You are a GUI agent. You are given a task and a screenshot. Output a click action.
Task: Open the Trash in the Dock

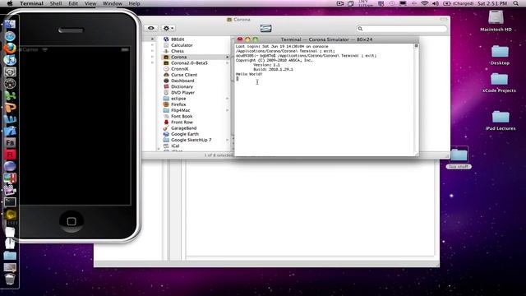tap(10, 280)
